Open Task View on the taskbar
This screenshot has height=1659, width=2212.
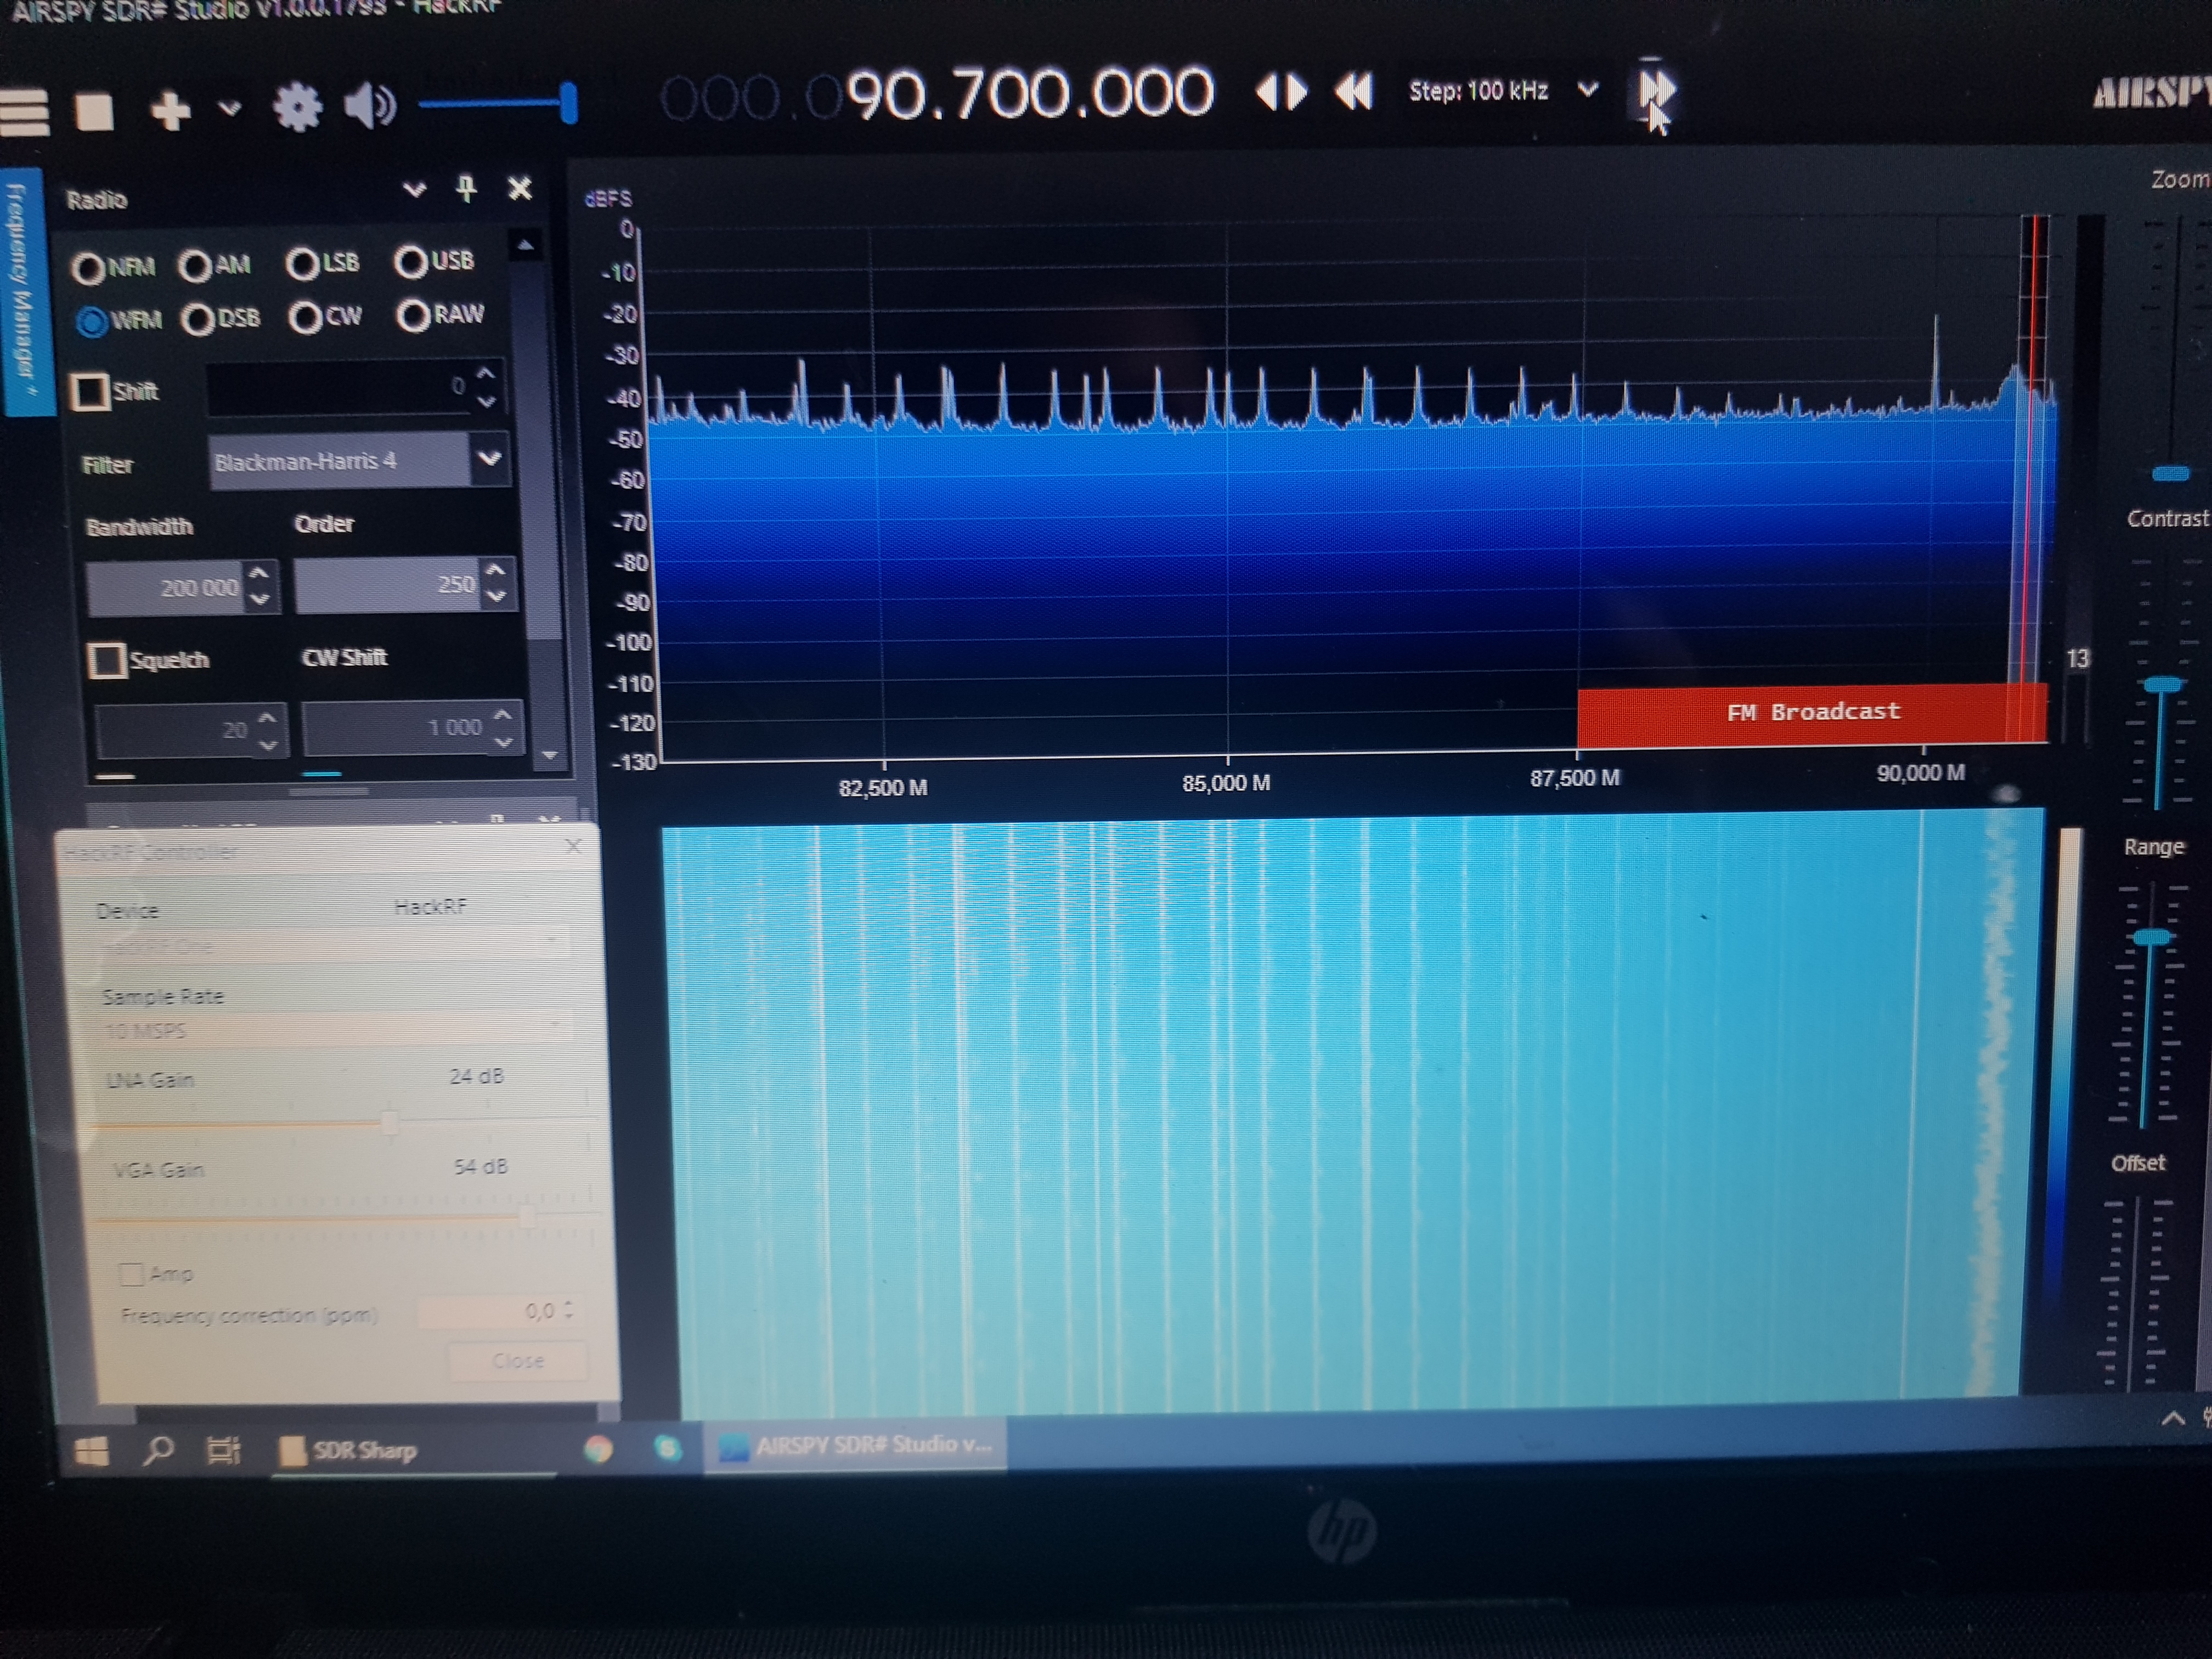point(222,1450)
